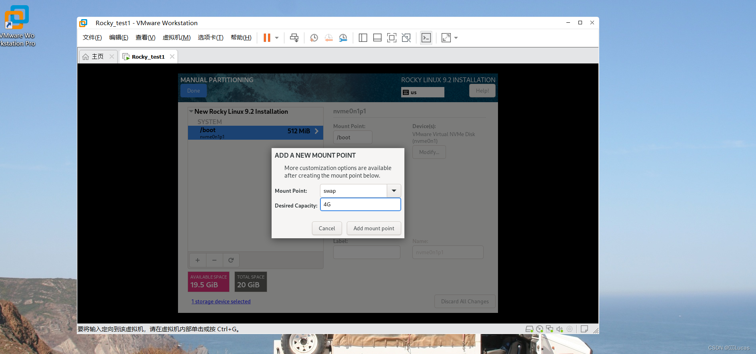The height and width of the screenshot is (354, 756).
Task: Pause the virtual machine
Action: [x=267, y=38]
